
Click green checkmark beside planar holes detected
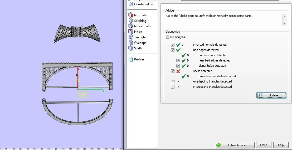pyautogui.click(x=184, y=65)
